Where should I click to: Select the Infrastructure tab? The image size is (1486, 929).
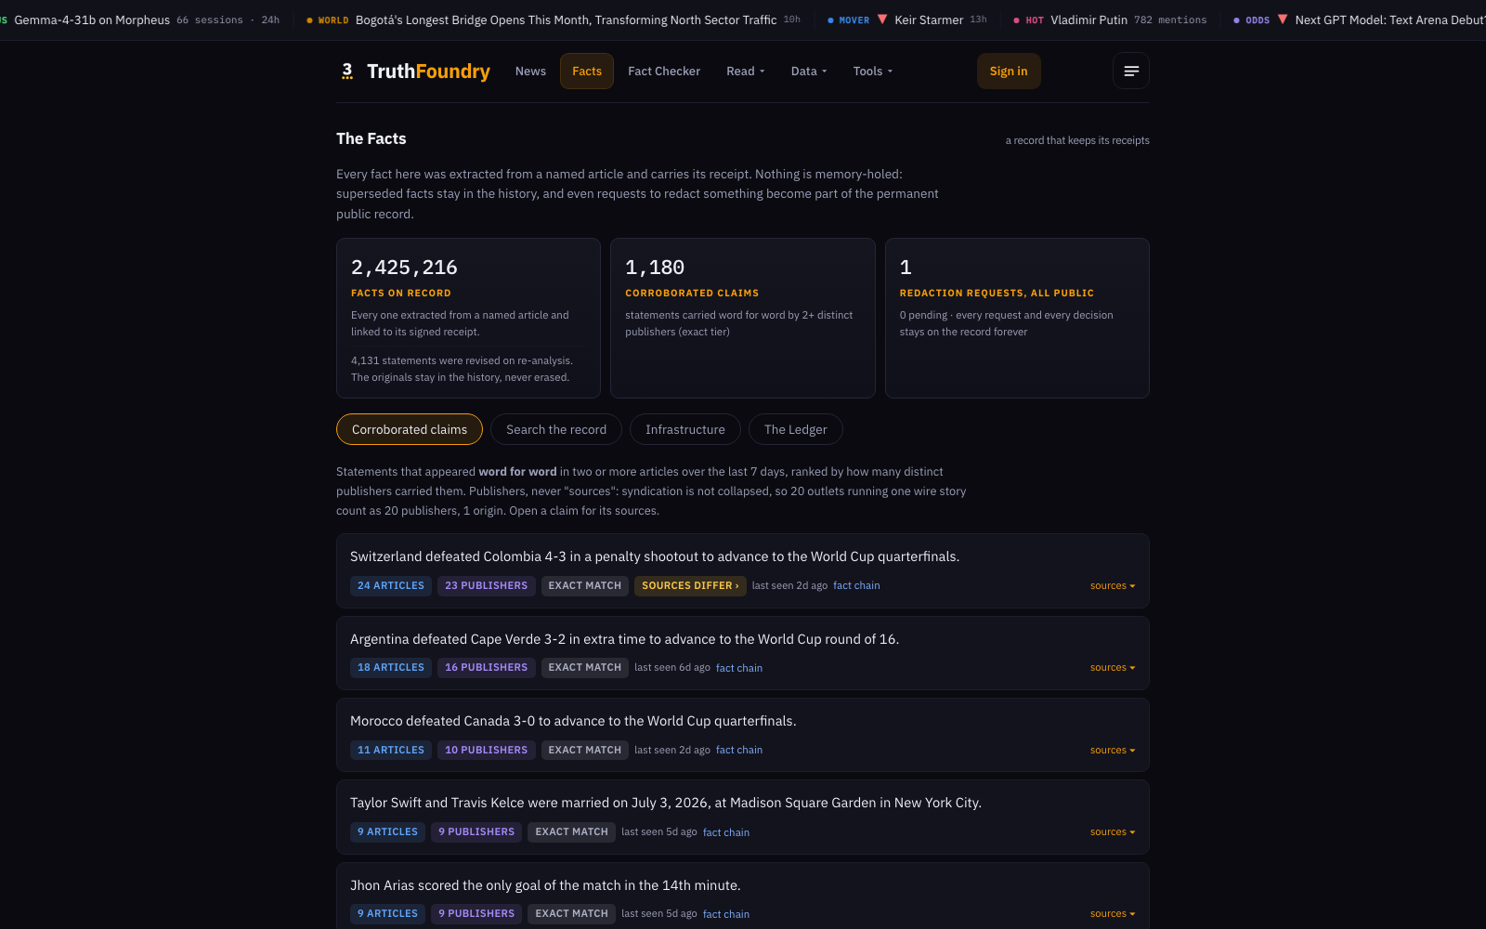point(685,429)
